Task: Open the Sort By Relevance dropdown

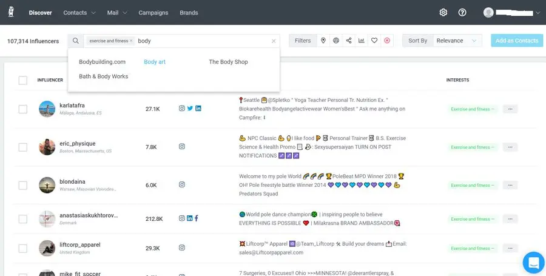Action: click(x=457, y=41)
